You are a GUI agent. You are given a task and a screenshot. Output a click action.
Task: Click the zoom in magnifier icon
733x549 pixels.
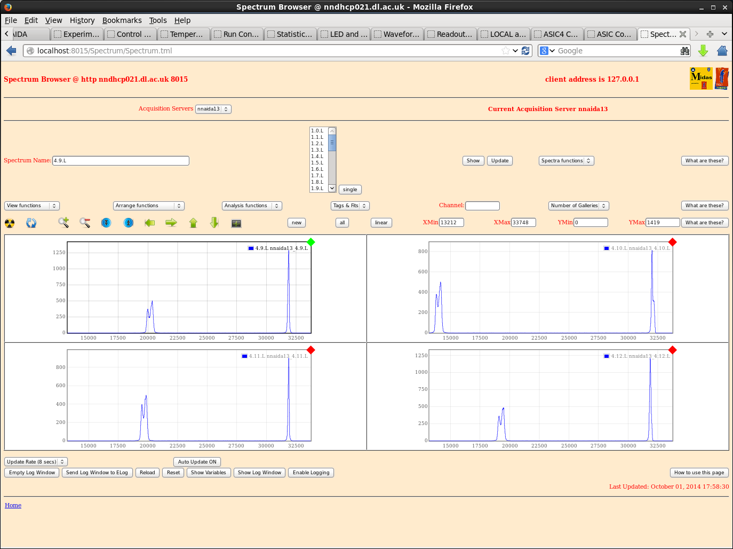tap(63, 223)
